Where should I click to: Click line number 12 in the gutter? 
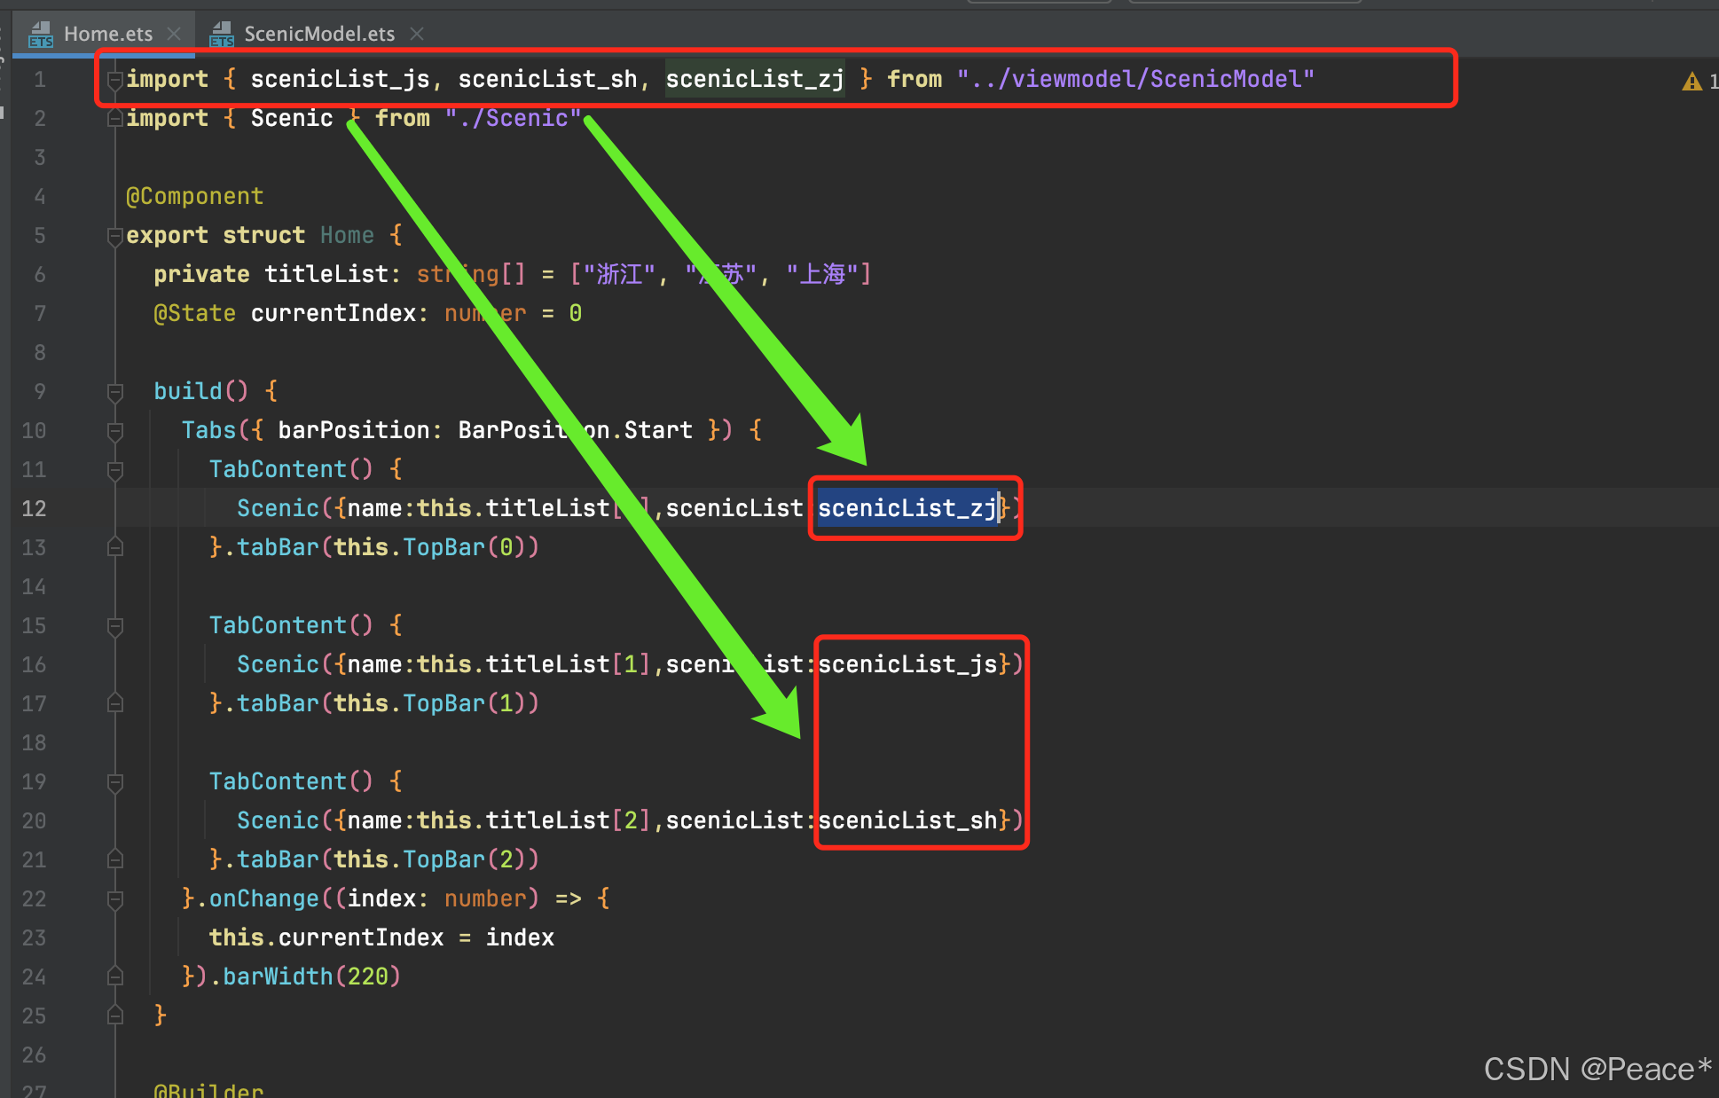(34, 508)
